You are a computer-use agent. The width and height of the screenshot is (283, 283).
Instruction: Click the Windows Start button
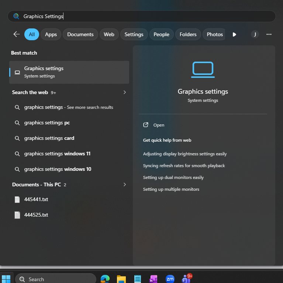pos(6,279)
